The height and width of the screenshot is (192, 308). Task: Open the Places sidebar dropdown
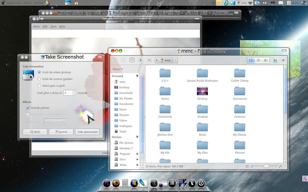tap(117, 69)
